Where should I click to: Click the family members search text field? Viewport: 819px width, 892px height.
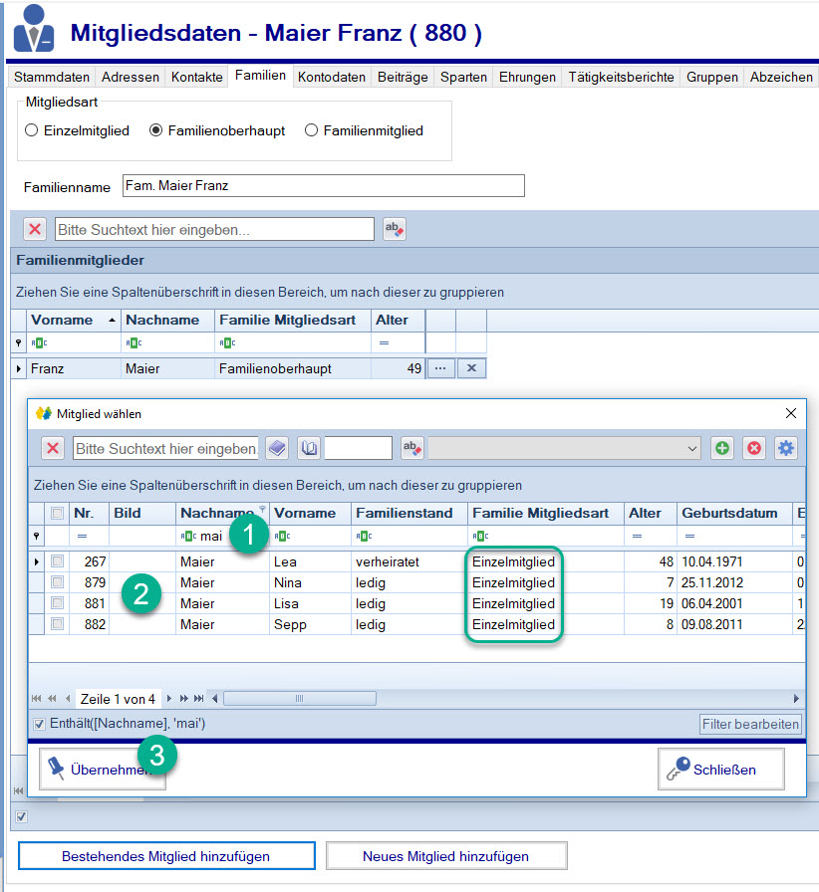pos(214,229)
